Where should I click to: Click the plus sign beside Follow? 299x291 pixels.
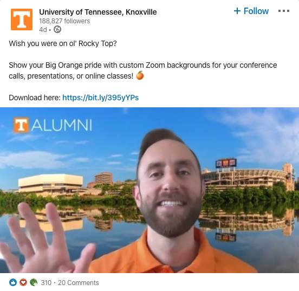pos(237,11)
